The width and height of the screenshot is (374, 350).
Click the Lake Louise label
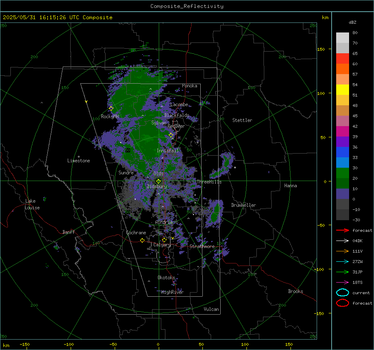tap(32, 204)
